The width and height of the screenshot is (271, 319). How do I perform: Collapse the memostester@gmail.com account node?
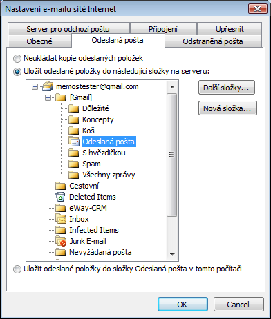[35, 87]
